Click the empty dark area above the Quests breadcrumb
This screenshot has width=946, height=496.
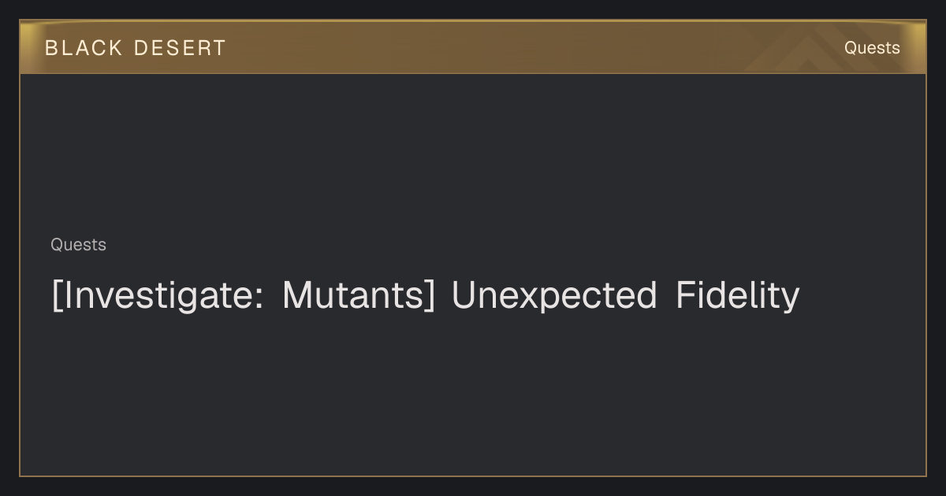point(473,154)
